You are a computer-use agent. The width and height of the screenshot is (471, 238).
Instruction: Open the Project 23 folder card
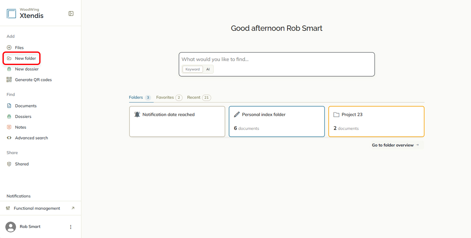376,122
